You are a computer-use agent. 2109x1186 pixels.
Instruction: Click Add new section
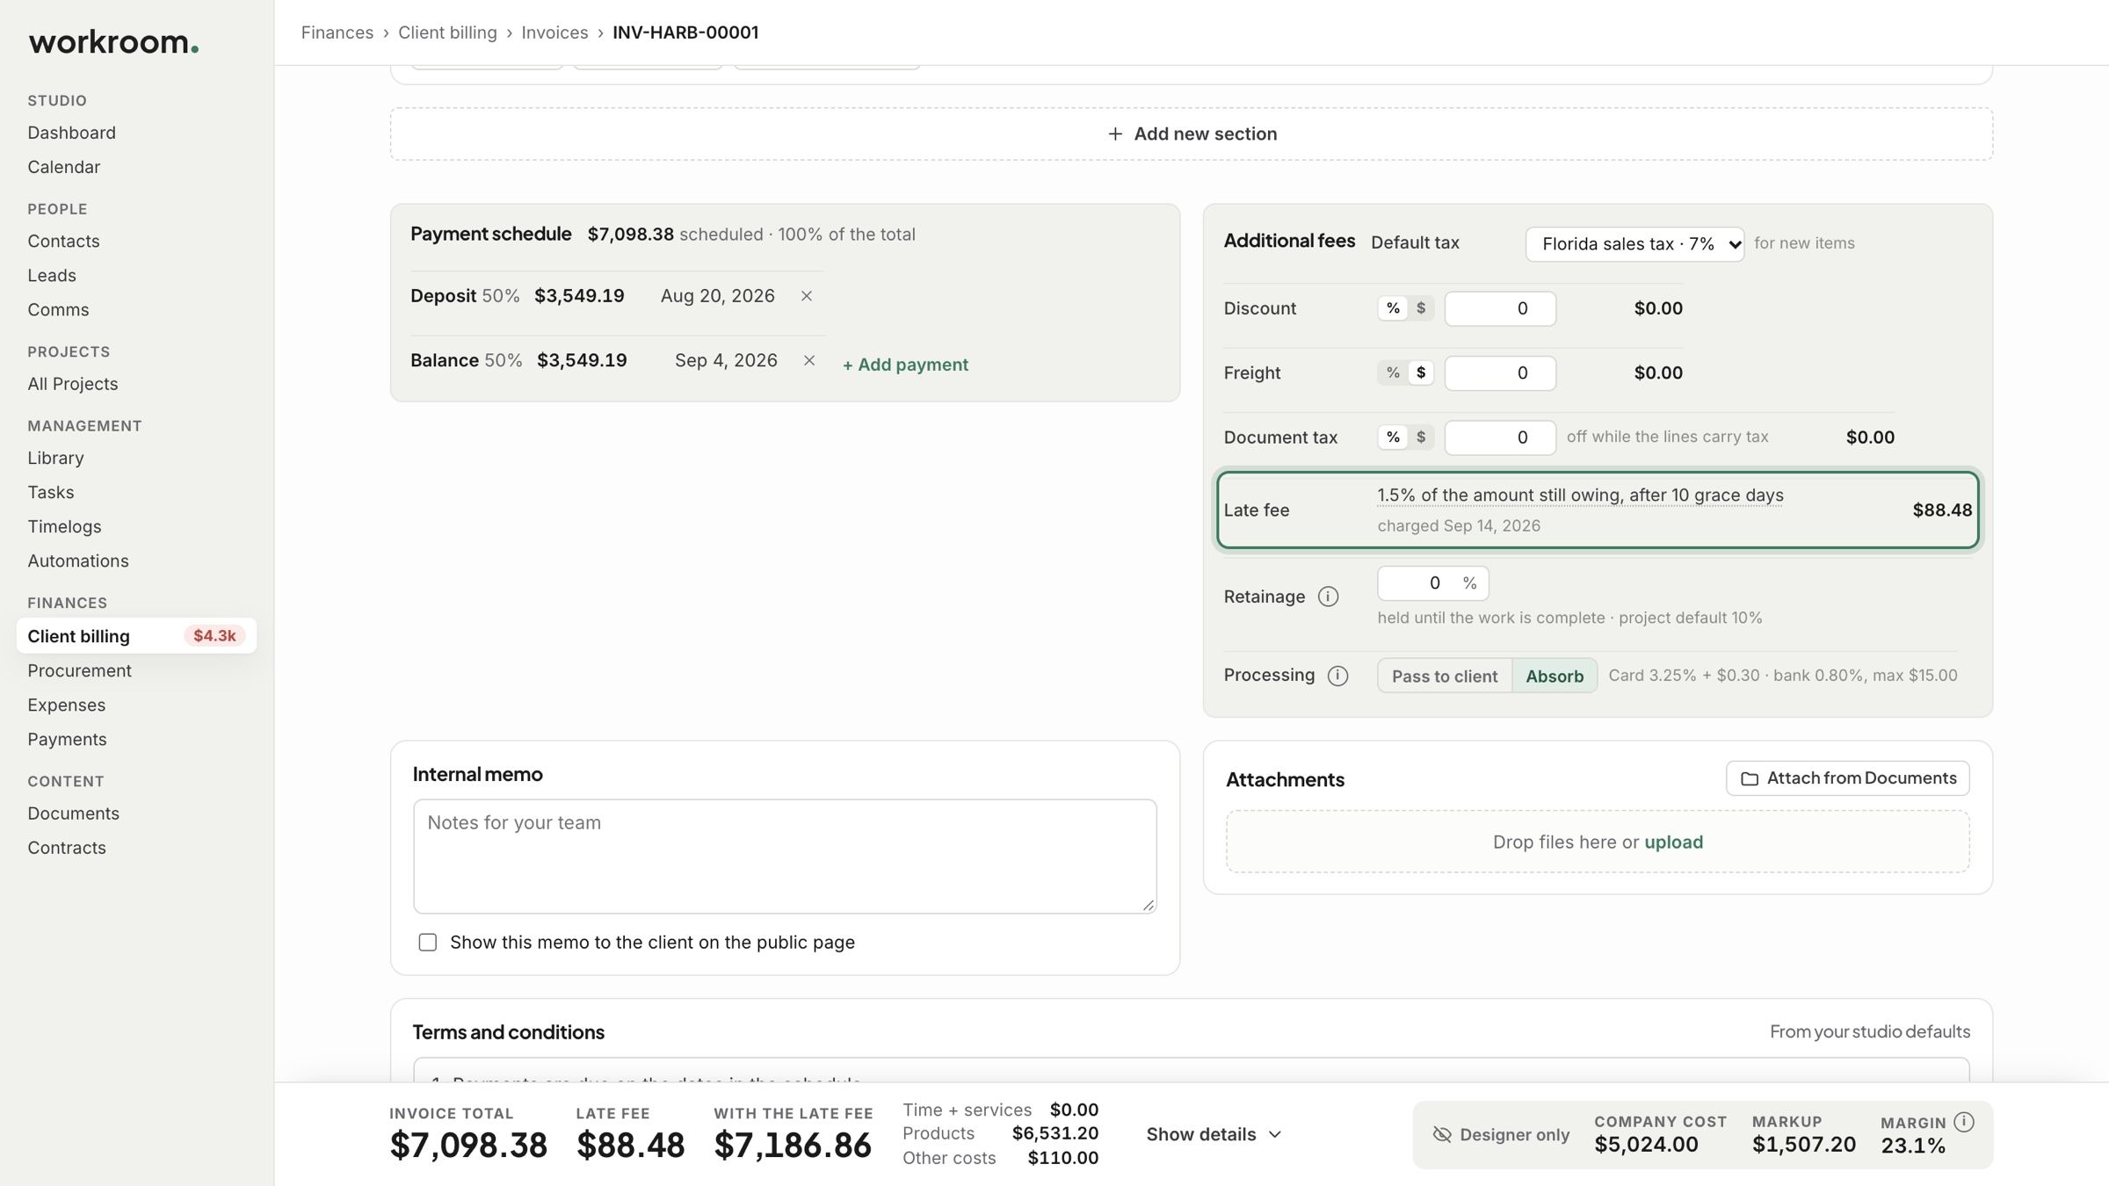(1192, 134)
